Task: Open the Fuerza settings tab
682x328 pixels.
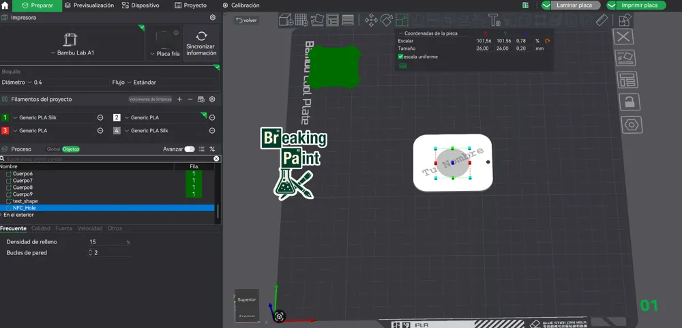Action: (64, 228)
